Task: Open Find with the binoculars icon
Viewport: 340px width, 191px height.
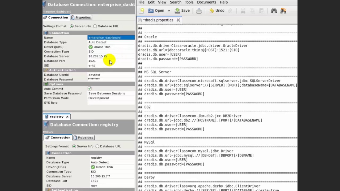Action: [274, 11]
